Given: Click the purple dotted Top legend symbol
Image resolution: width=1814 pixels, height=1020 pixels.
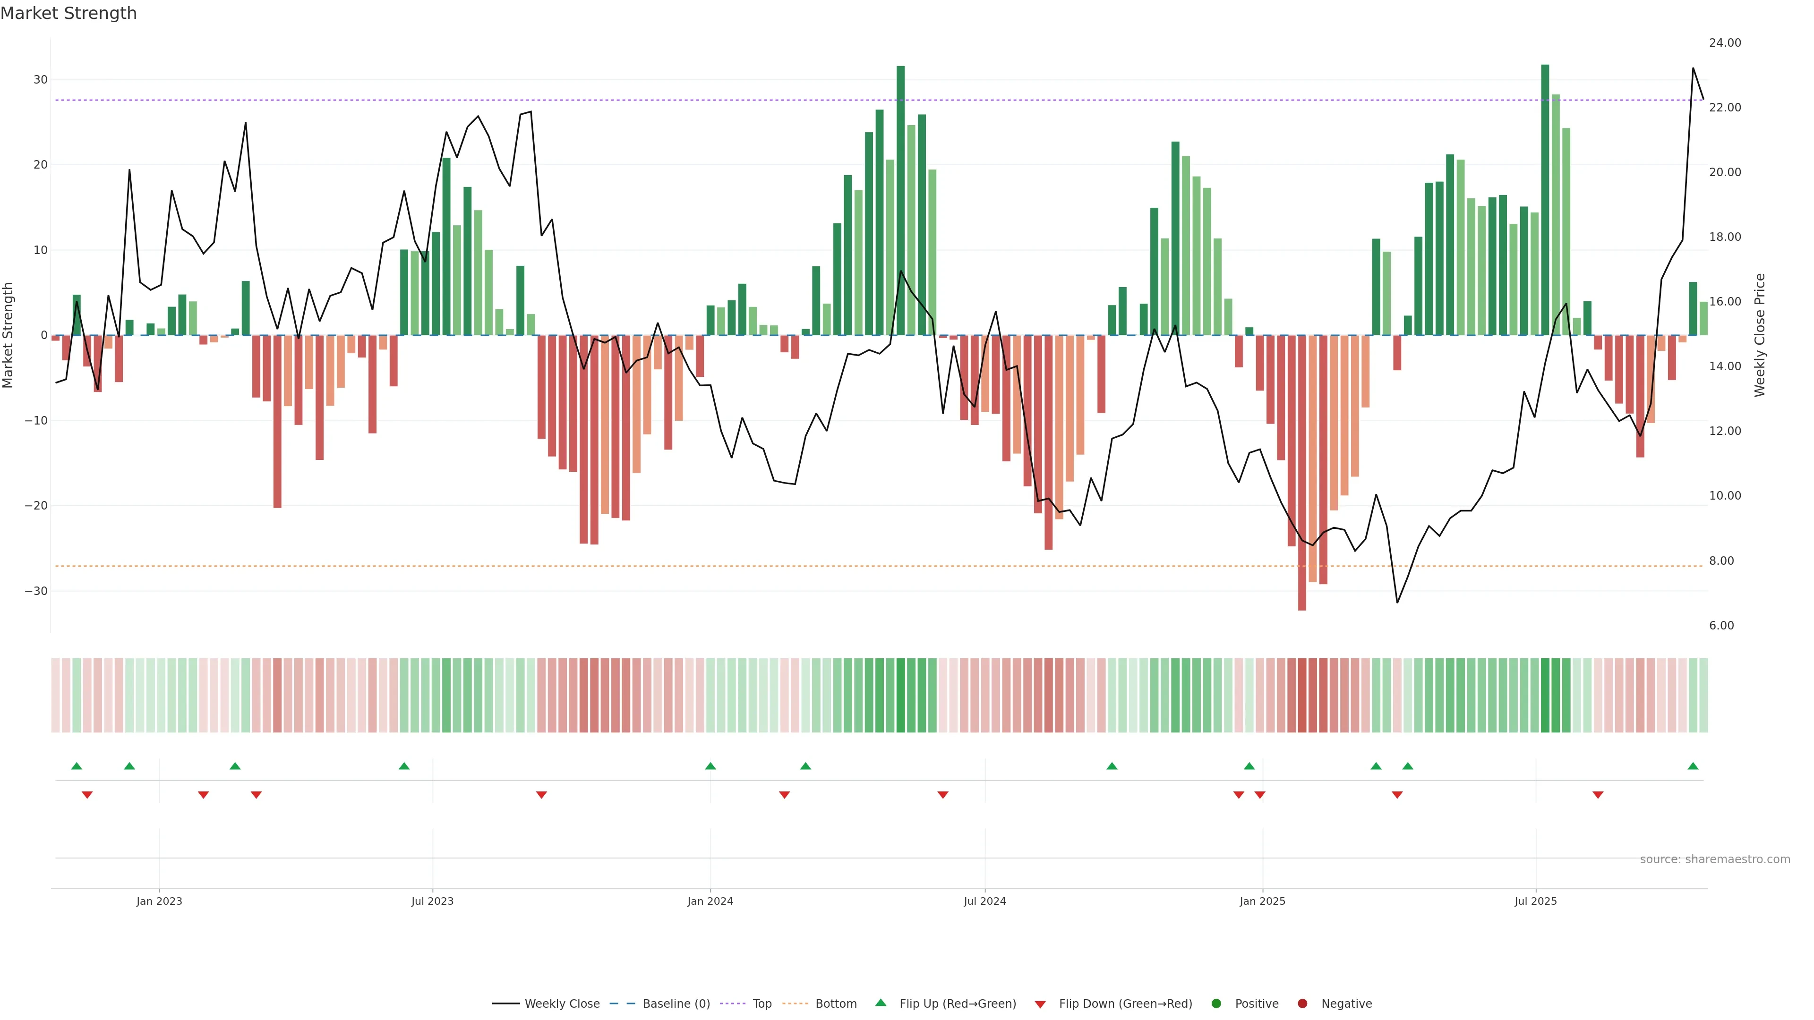Looking at the screenshot, I should point(732,1003).
